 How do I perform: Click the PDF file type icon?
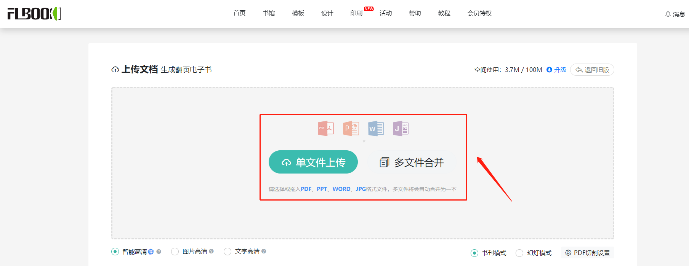326,129
